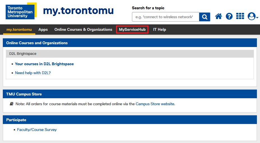Click the Participate panel header

tap(16, 120)
